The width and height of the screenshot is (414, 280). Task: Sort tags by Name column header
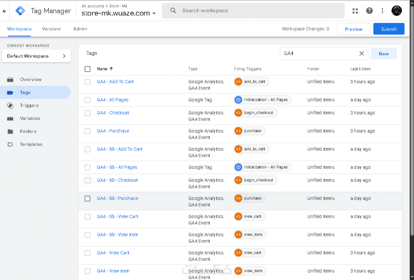click(x=105, y=69)
